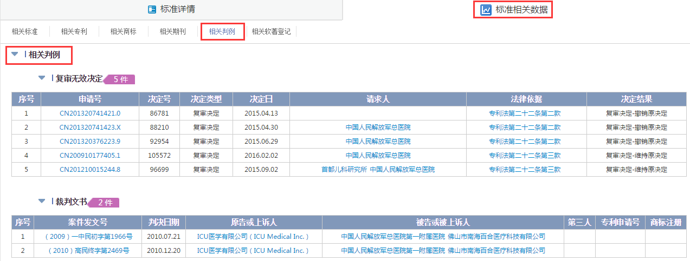Select the 相关商标 tab

click(x=123, y=31)
